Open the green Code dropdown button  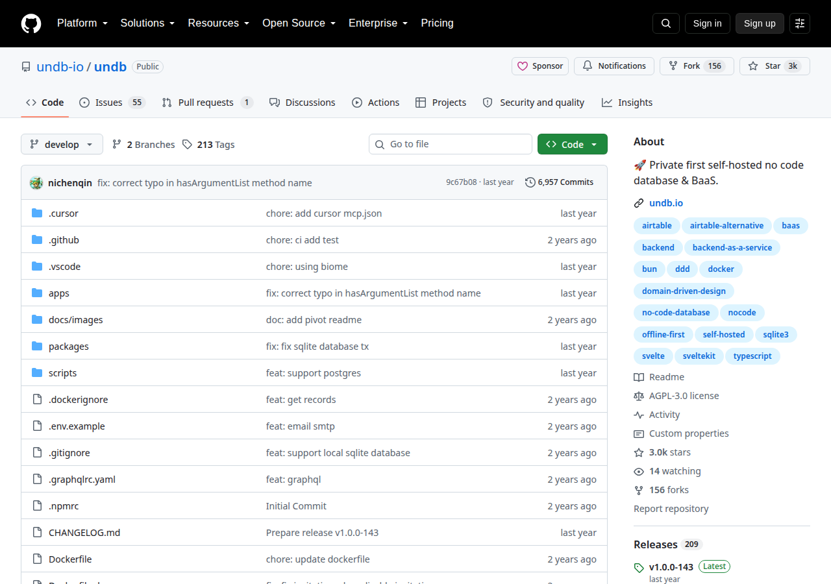coord(573,145)
